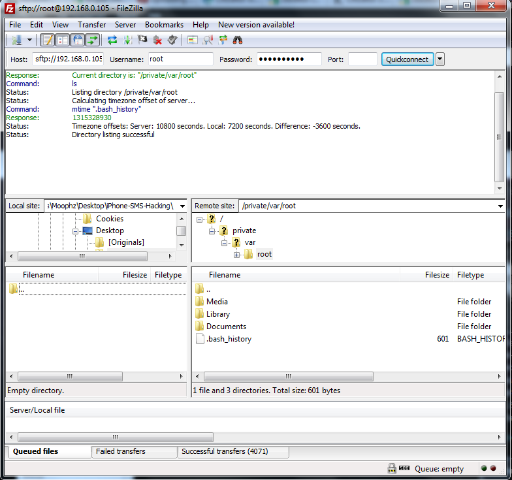Select the [Originals] folder in local tree

point(126,242)
